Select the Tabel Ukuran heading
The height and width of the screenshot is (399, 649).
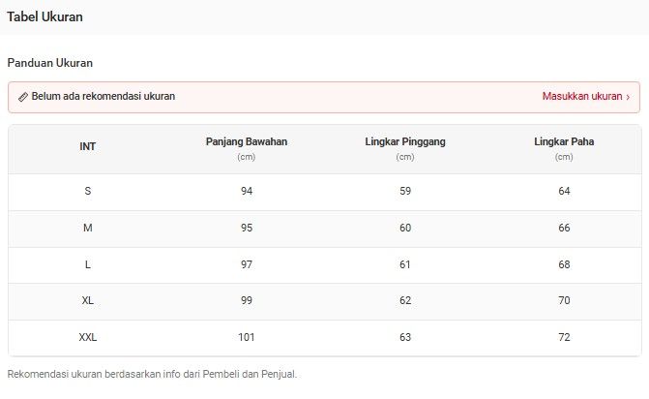[44, 16]
